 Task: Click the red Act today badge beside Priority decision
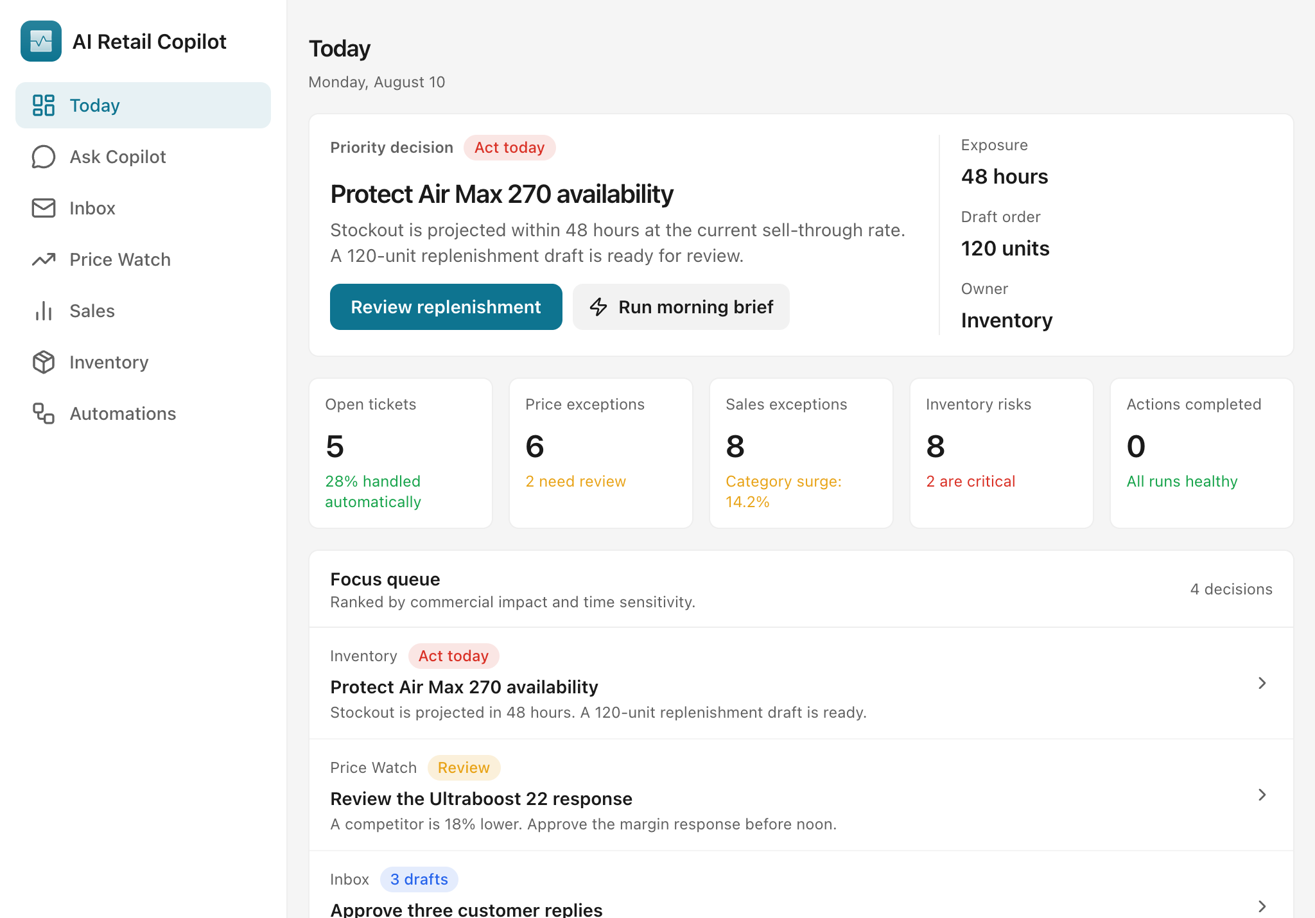pyautogui.click(x=510, y=148)
